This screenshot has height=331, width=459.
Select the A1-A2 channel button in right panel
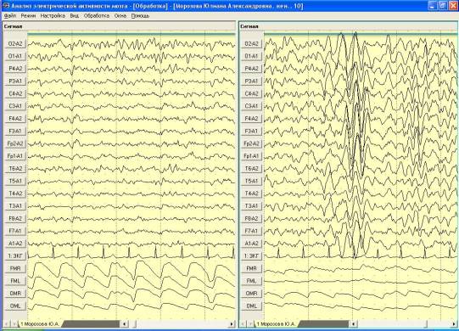point(252,244)
